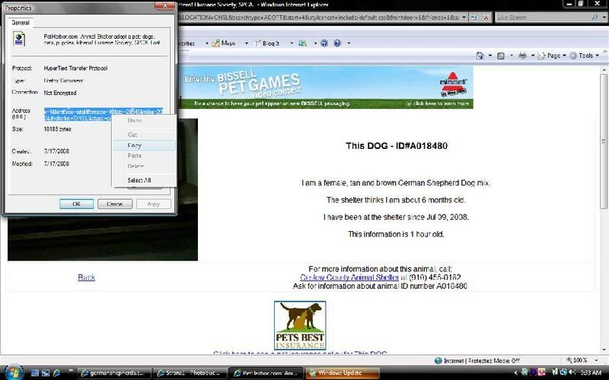Click the Internet zone globe in status bar
The height and width of the screenshot is (380, 609).
438,360
